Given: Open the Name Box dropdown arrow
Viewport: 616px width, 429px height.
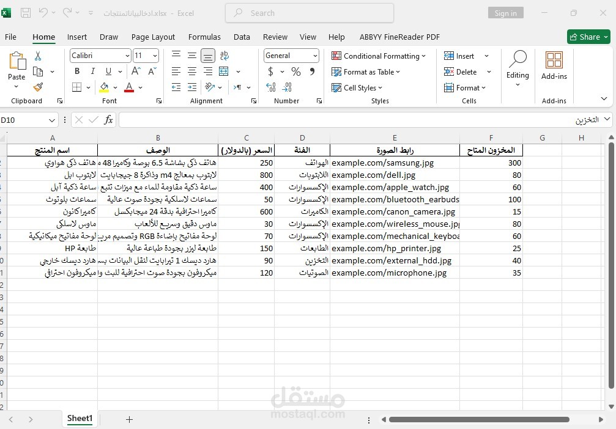Looking at the screenshot, I should 52,120.
